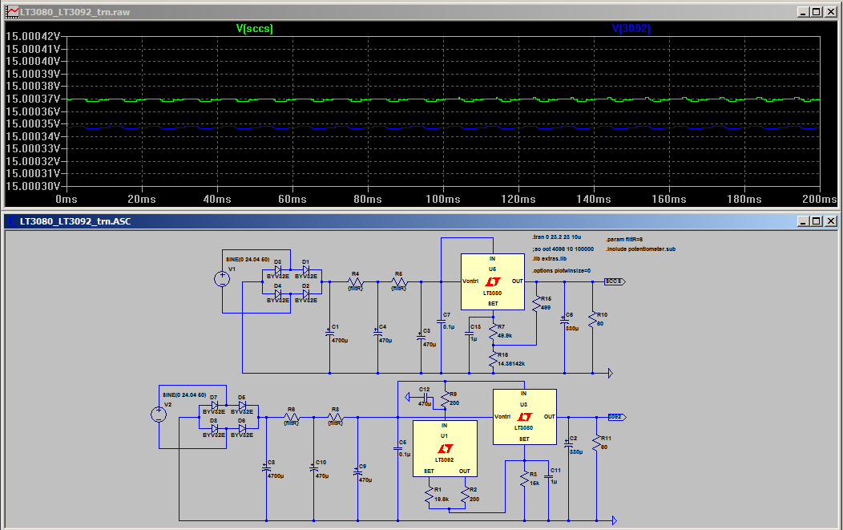
Task: Click capacitor C4 470µ symbol
Action: pos(378,334)
